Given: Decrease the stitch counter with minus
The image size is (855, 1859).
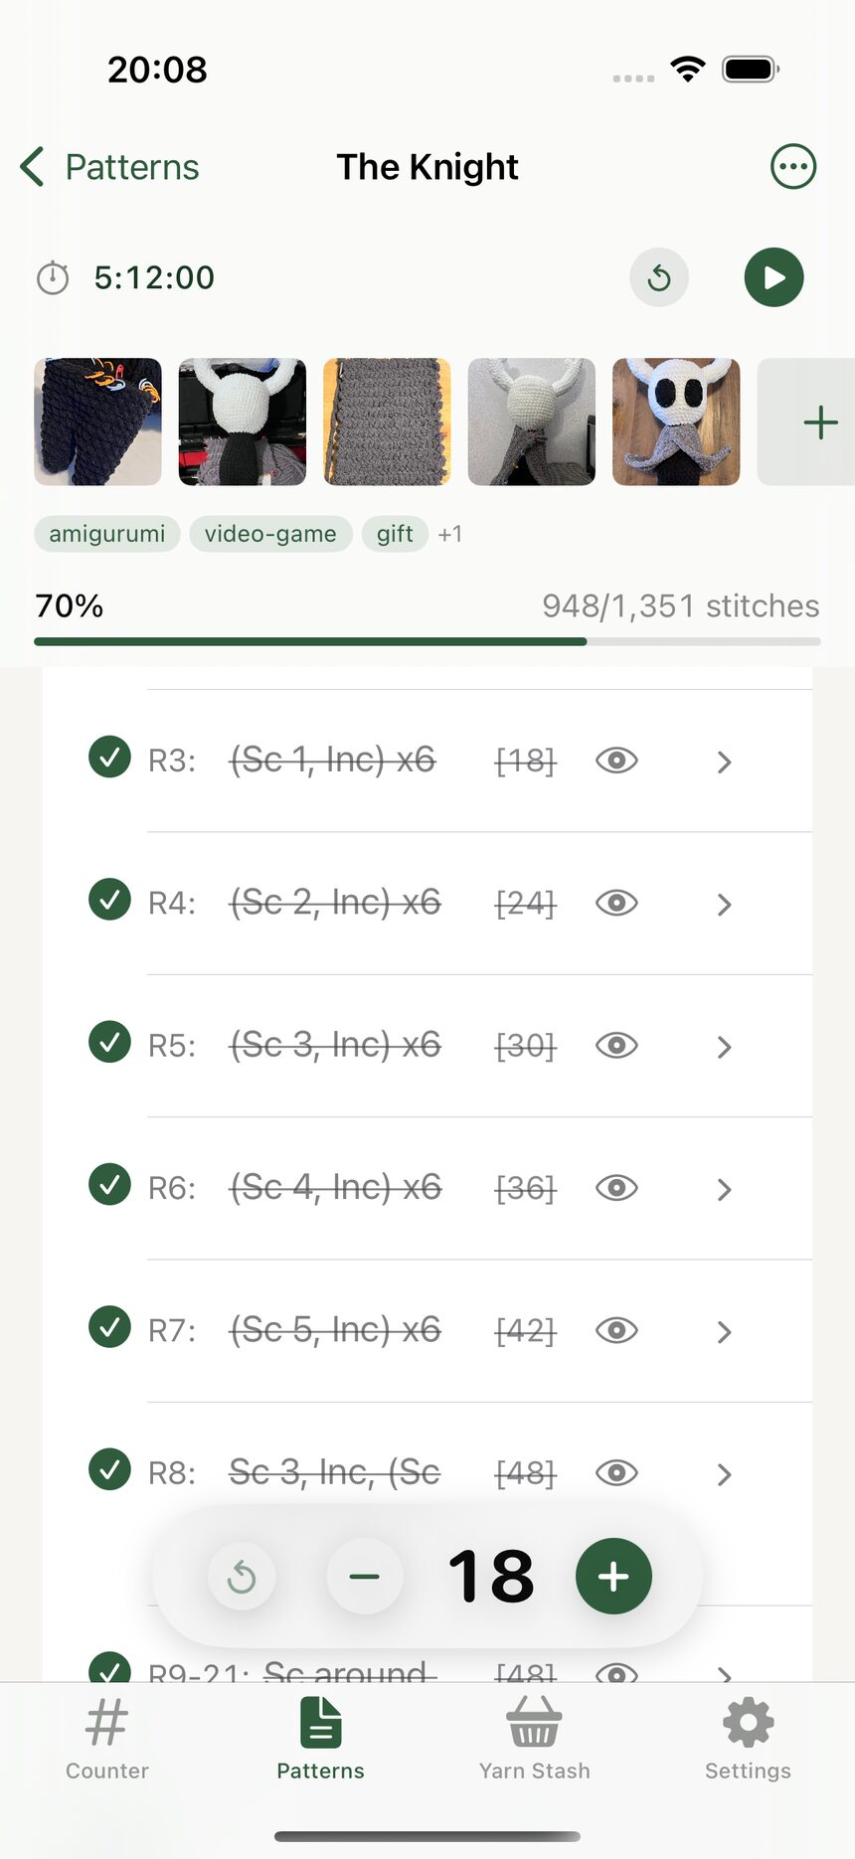Looking at the screenshot, I should pos(365,1576).
